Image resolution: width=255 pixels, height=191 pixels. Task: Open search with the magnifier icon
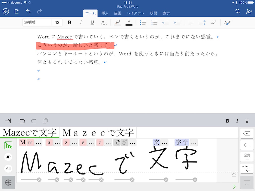[238, 11]
